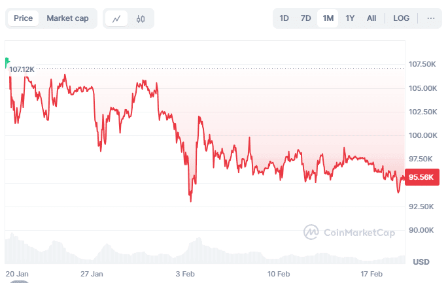Click the 100.00K label on the price axis

point(422,135)
